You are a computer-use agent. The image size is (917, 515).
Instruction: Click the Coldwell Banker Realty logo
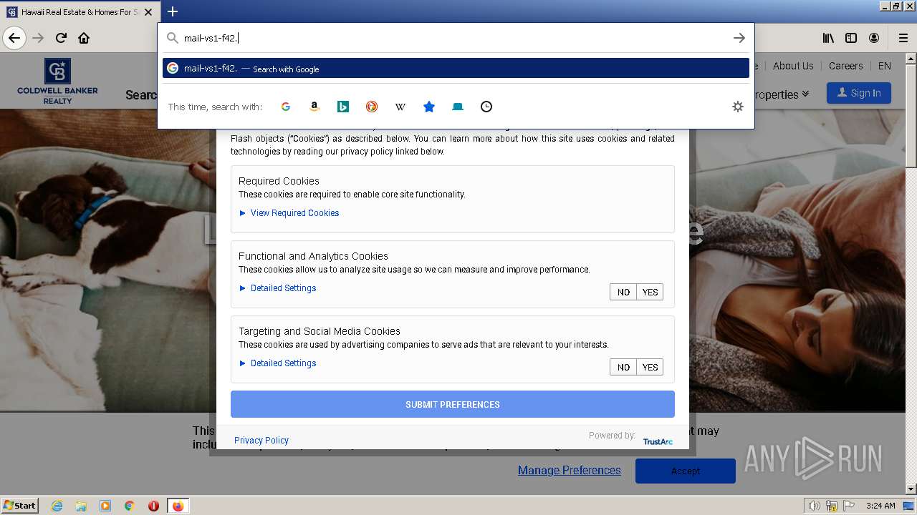tap(58, 81)
